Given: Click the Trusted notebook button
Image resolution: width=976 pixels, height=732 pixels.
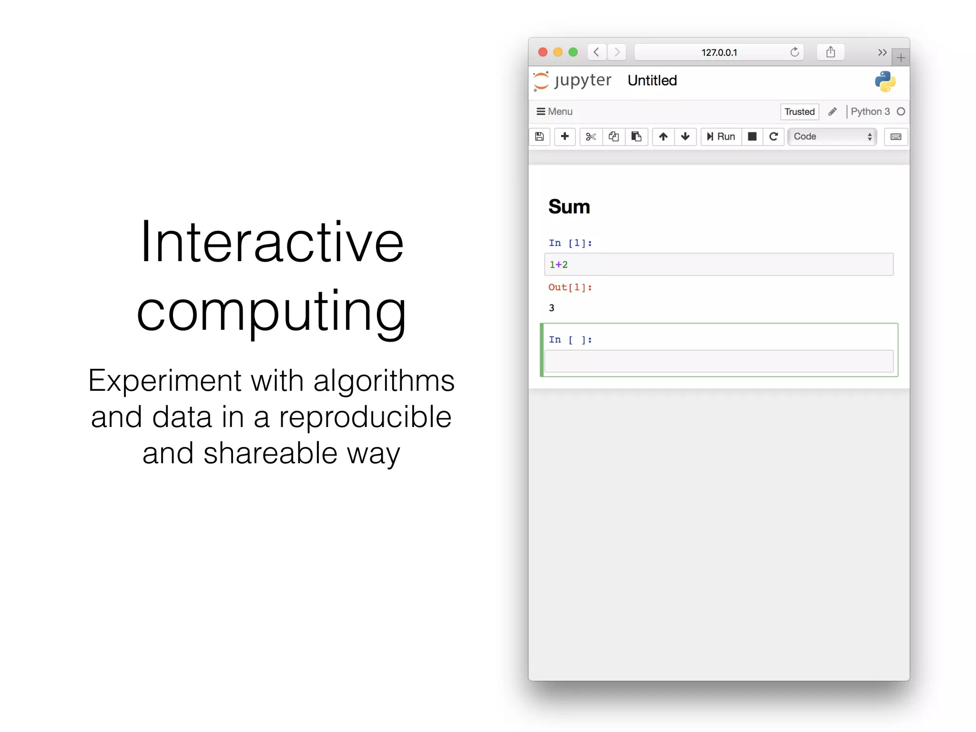Looking at the screenshot, I should tap(800, 112).
